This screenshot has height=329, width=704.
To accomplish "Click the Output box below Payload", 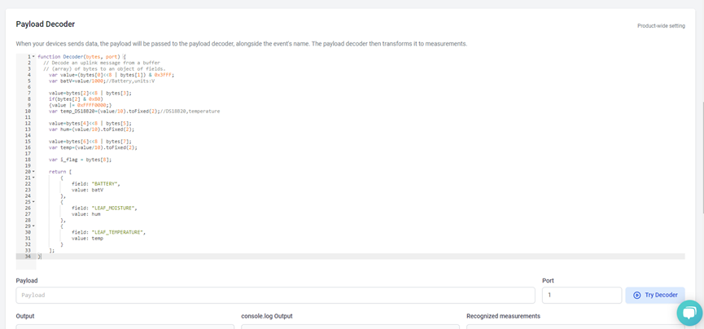I will 125,327.
